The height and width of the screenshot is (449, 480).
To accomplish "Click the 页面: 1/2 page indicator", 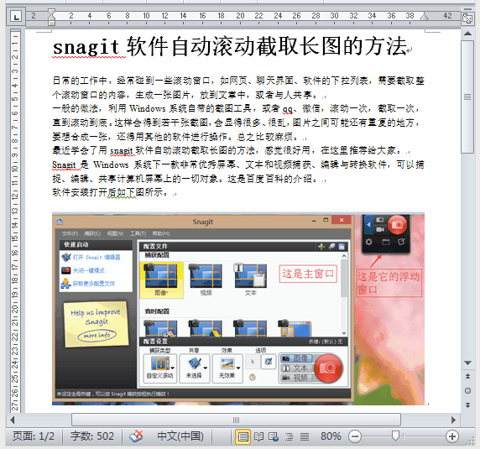I will 34,436.
